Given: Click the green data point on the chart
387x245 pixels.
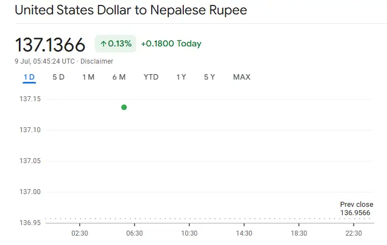Looking at the screenshot, I should pyautogui.click(x=124, y=107).
